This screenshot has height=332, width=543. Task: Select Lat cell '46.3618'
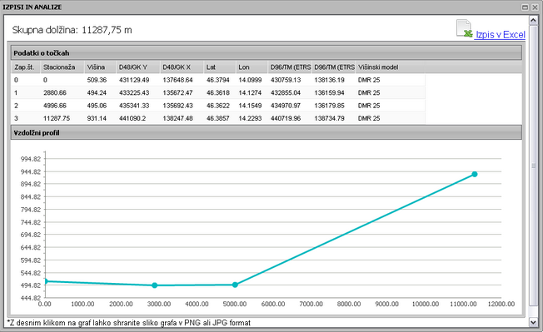tap(218, 92)
